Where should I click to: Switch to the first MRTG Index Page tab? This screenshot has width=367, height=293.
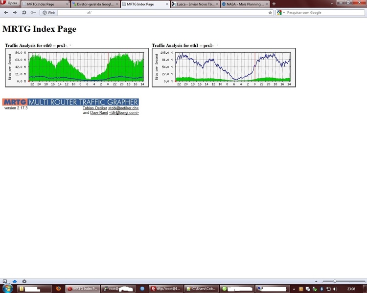46,4
